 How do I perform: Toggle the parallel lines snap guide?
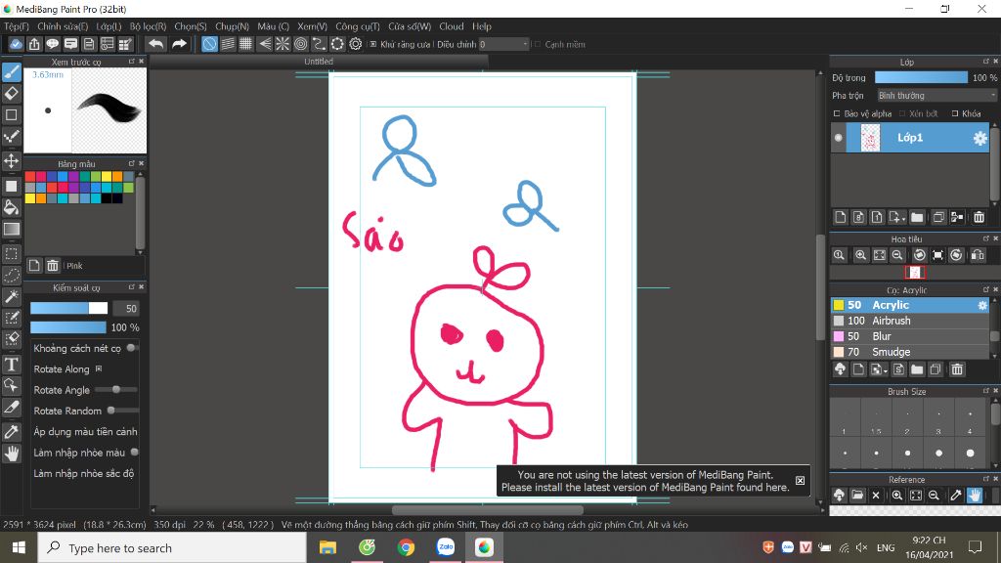(228, 44)
